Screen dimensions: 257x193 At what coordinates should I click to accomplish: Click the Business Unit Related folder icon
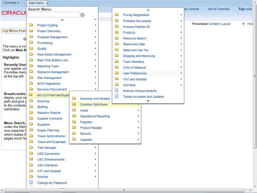[x=74, y=98]
